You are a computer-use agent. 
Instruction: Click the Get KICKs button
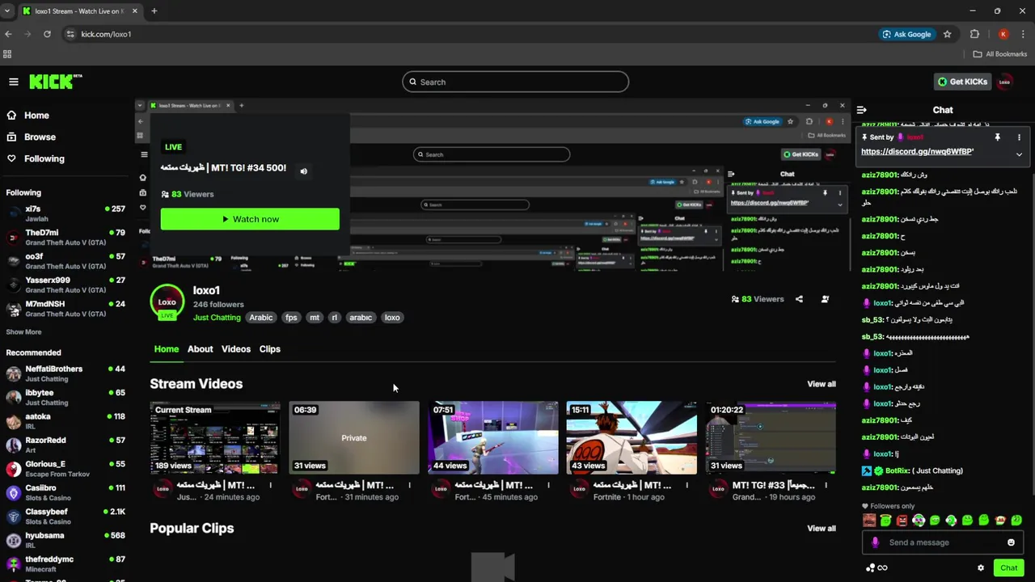(x=962, y=82)
